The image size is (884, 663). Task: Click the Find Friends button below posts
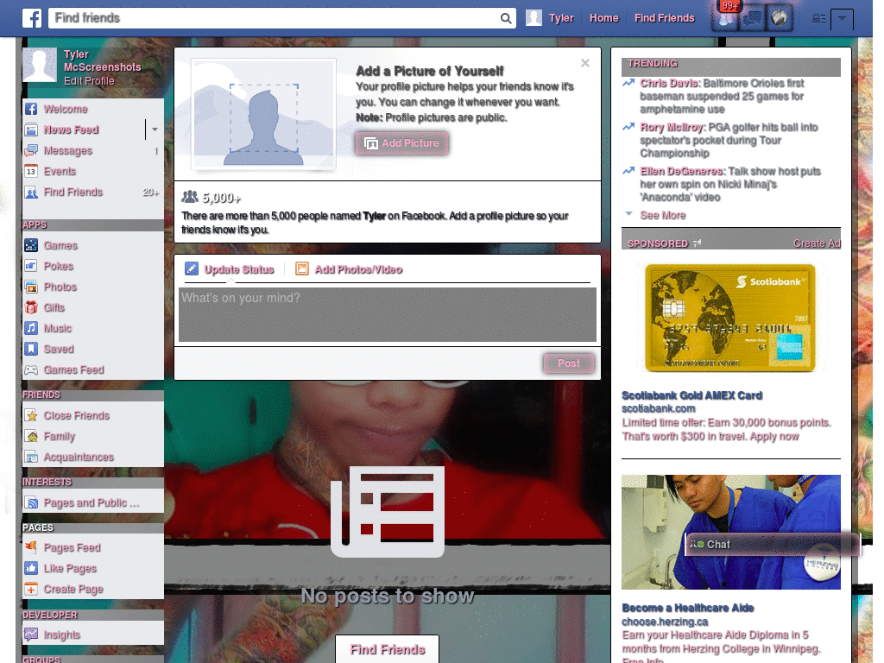click(388, 649)
